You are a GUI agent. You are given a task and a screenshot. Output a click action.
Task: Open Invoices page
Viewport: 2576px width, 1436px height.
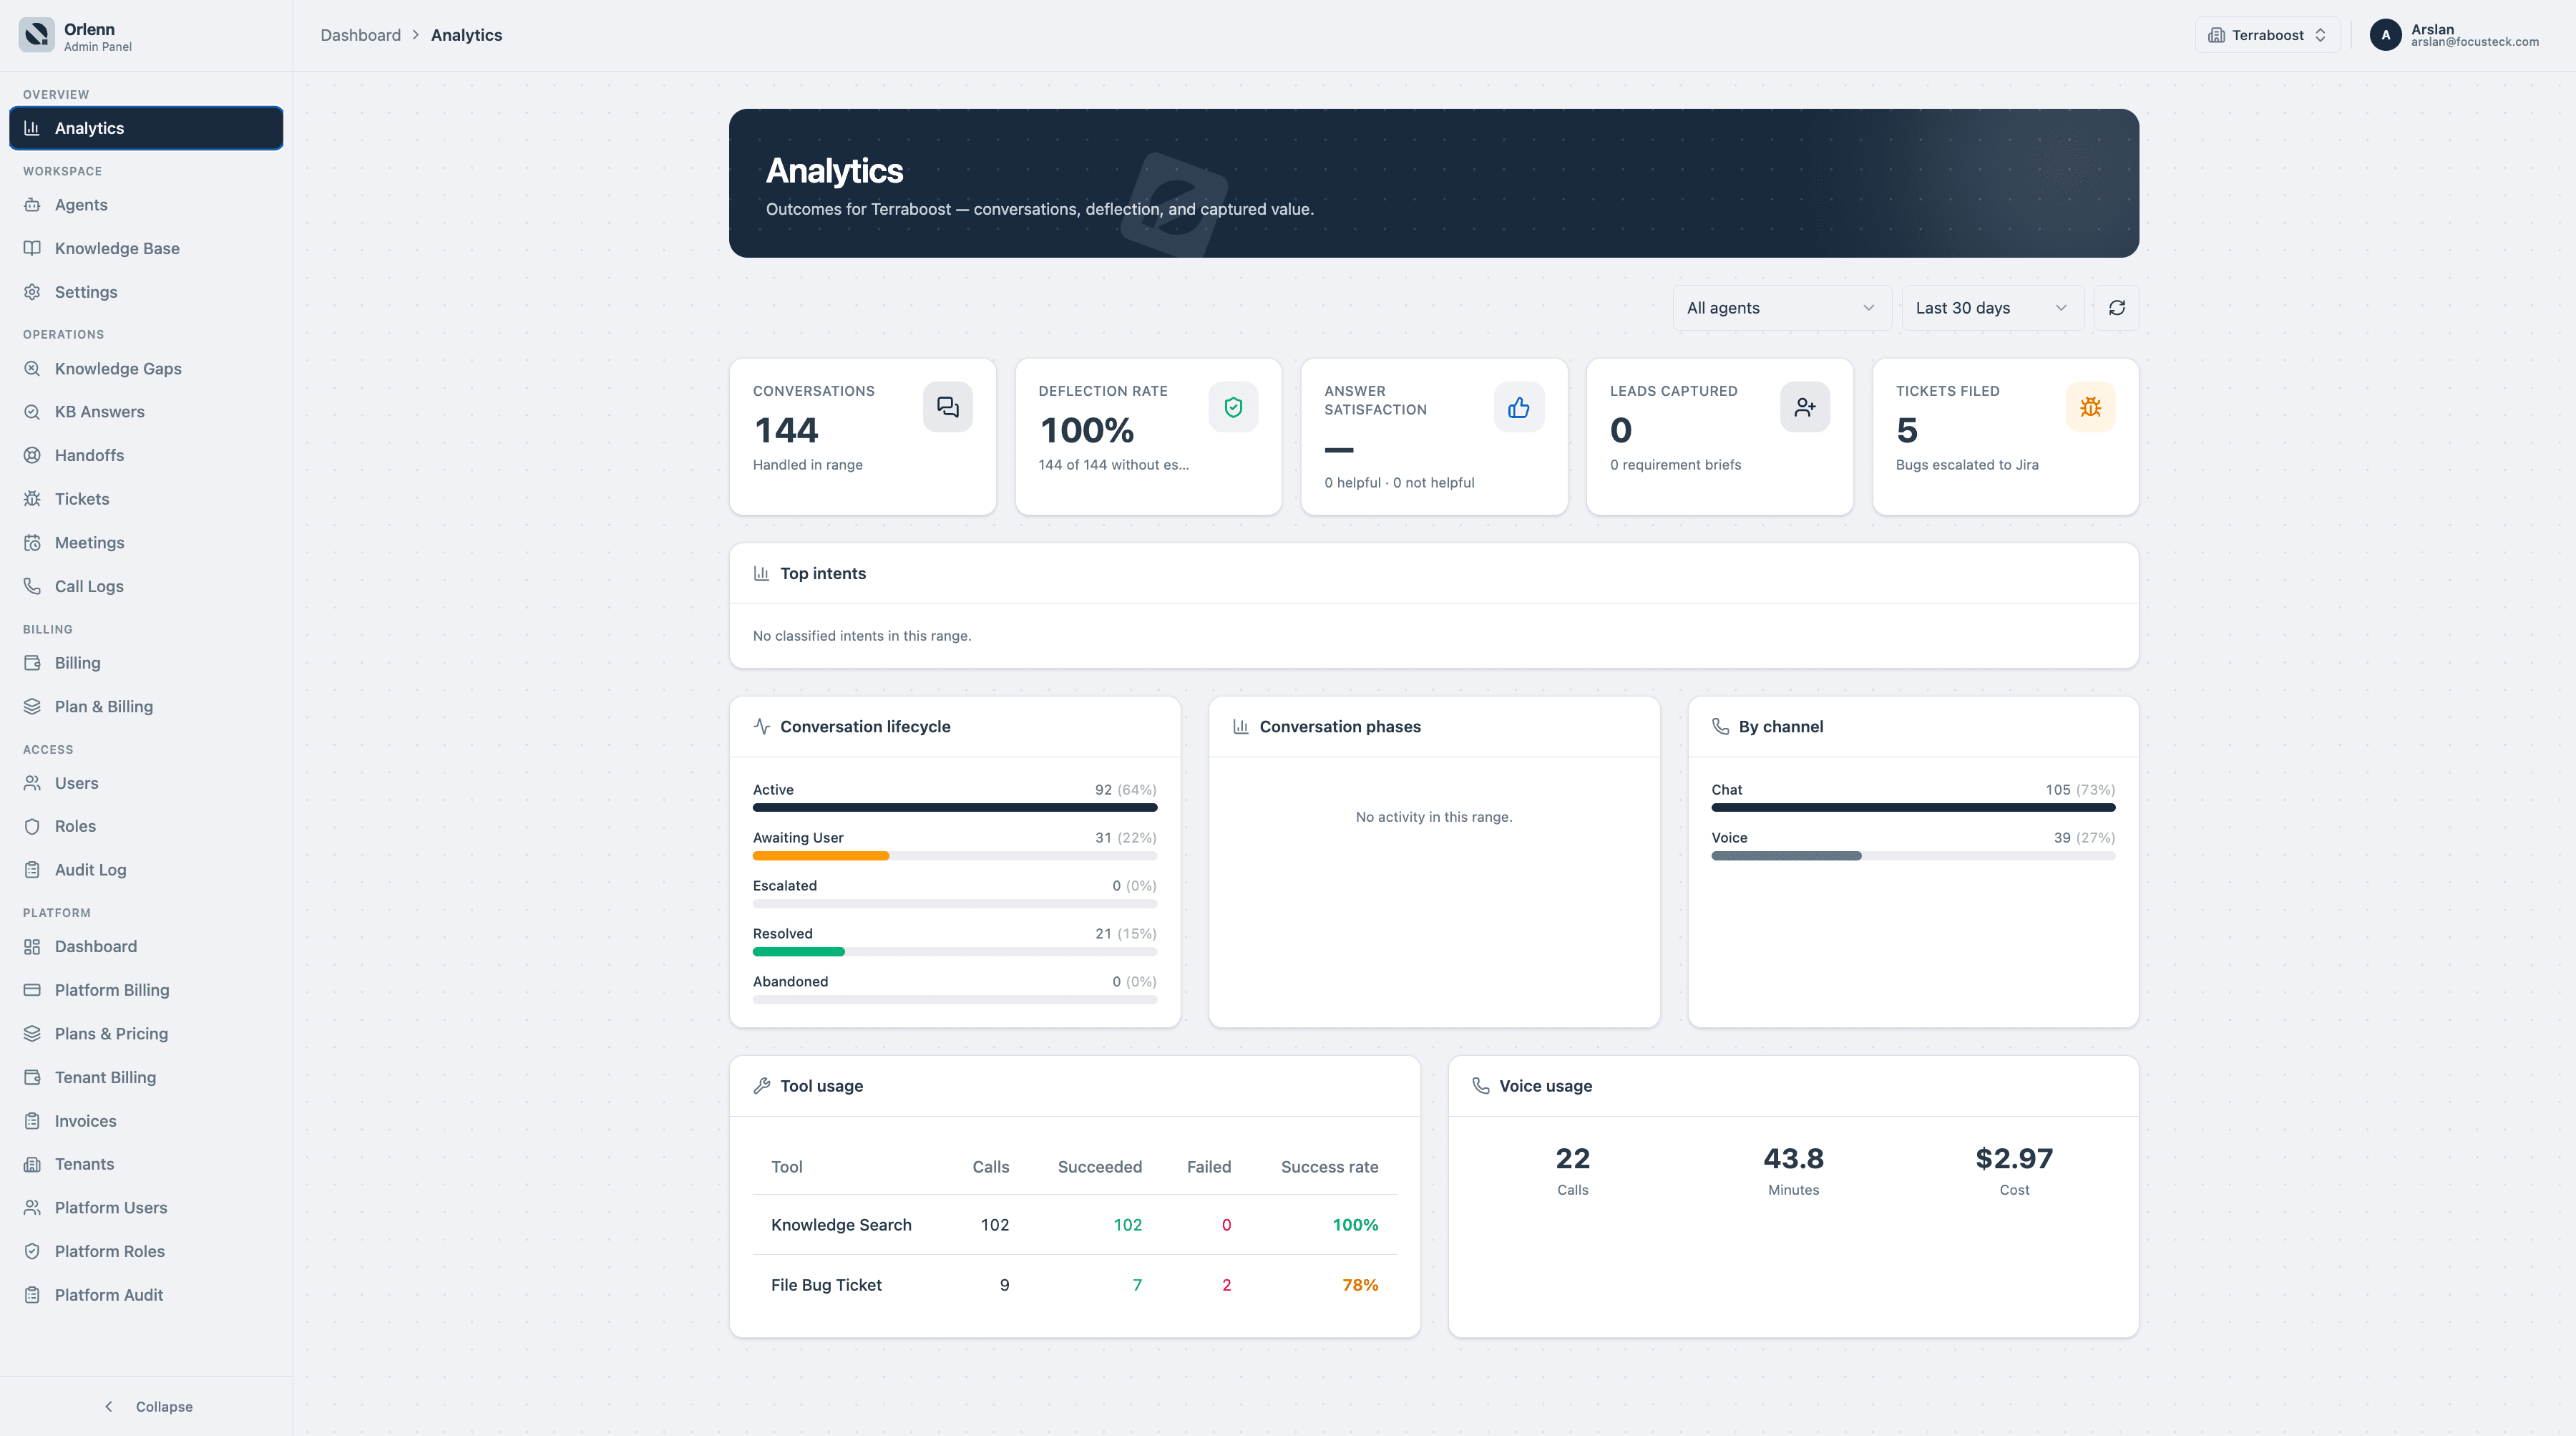[146, 1121]
